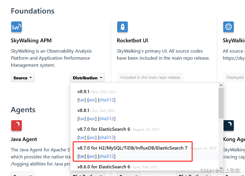Download v8.7.0 H2/MySQL/TiDB tar file
The width and height of the screenshot is (245, 176).
[x=82, y=156]
